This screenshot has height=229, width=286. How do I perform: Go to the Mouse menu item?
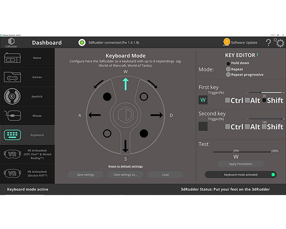pyautogui.click(x=28, y=116)
